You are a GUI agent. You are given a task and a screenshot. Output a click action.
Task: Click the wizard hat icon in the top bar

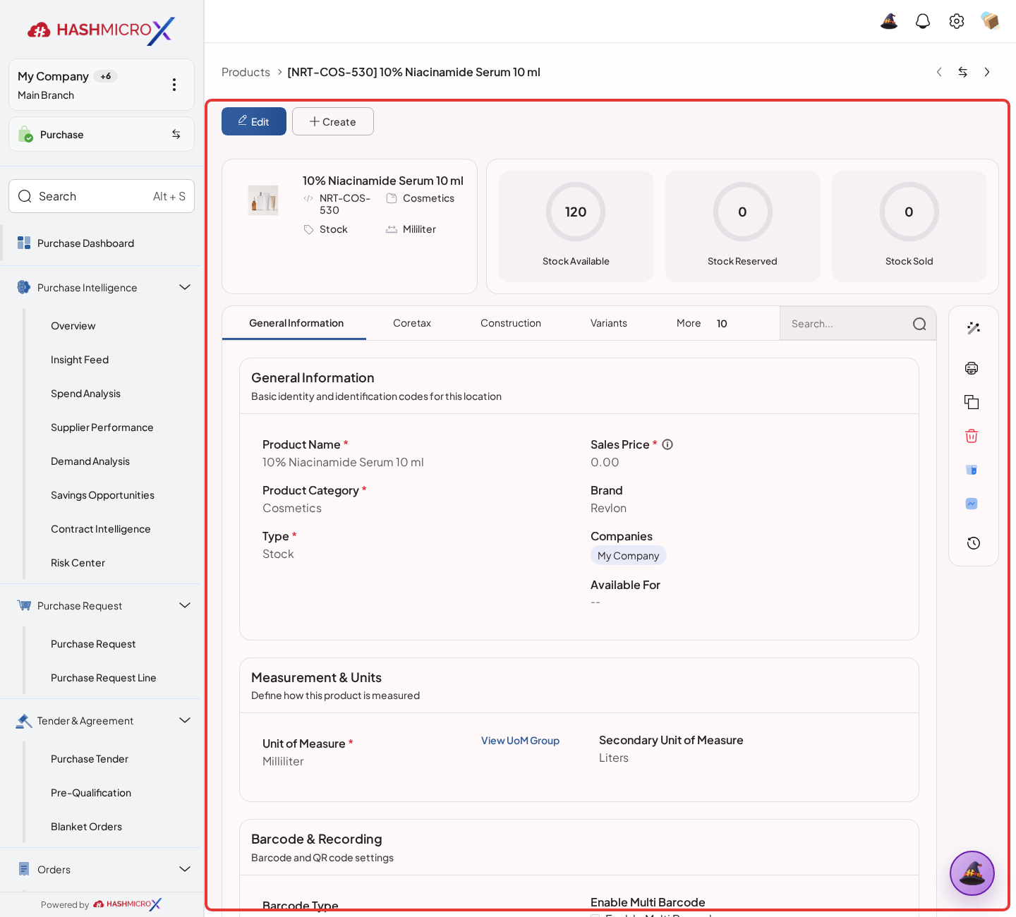point(889,21)
